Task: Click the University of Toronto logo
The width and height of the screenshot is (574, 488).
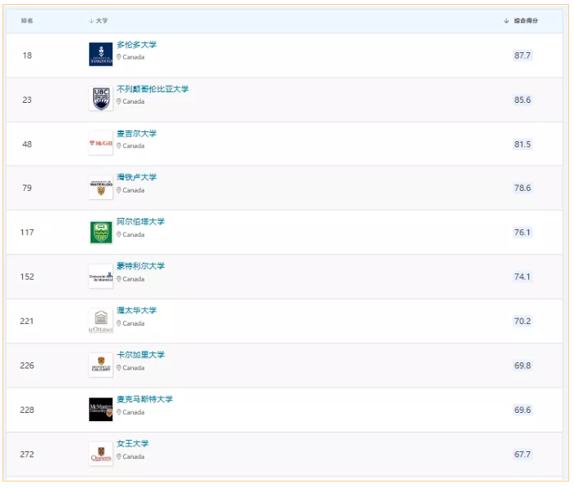Action: click(x=100, y=55)
